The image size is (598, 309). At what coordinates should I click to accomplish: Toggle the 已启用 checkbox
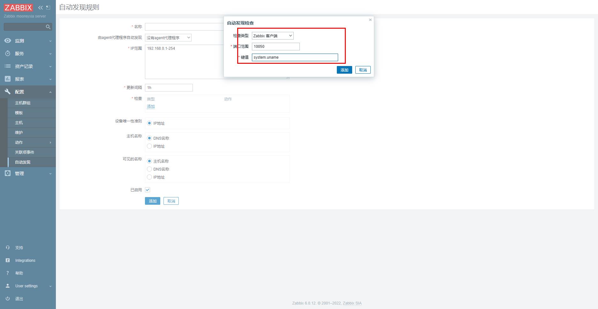148,190
